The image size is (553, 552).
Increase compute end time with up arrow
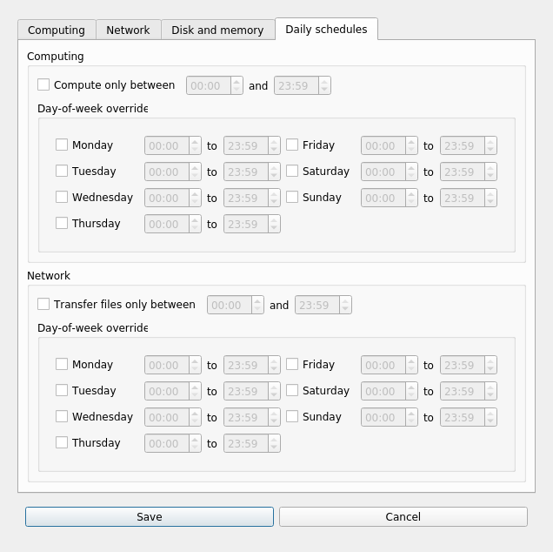324,82
